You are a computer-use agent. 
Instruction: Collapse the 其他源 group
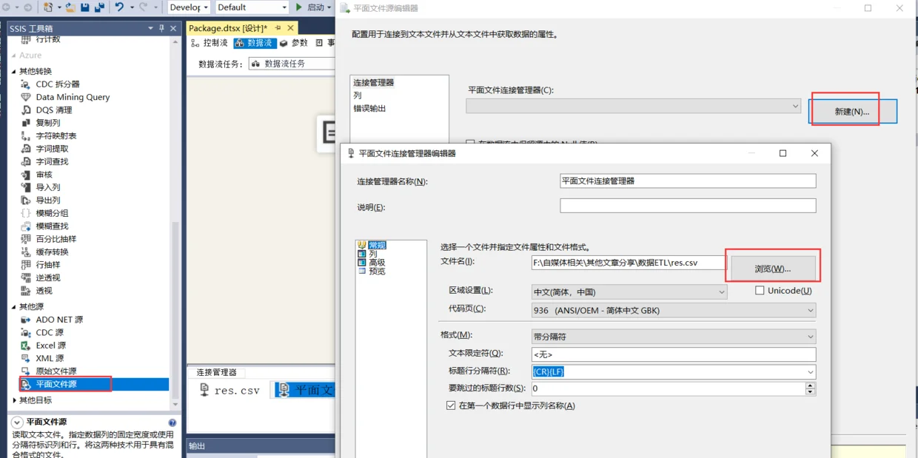coord(13,307)
